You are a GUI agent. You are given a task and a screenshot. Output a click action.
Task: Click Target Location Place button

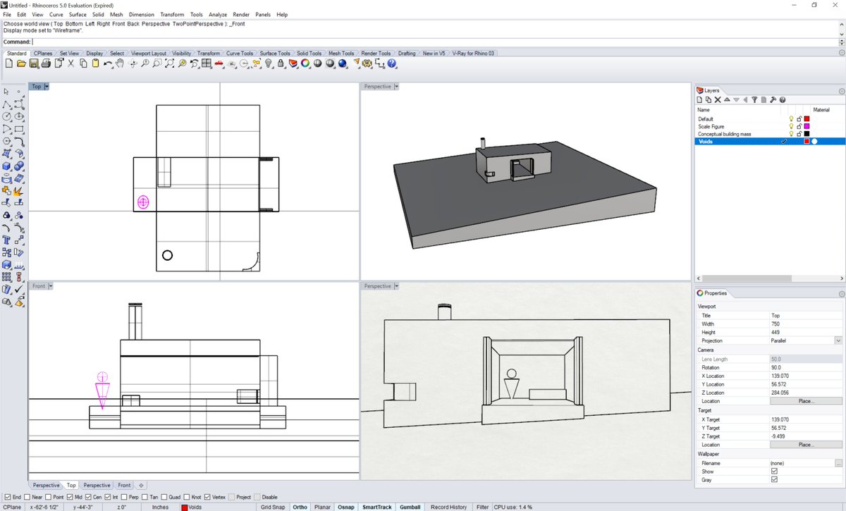point(805,445)
